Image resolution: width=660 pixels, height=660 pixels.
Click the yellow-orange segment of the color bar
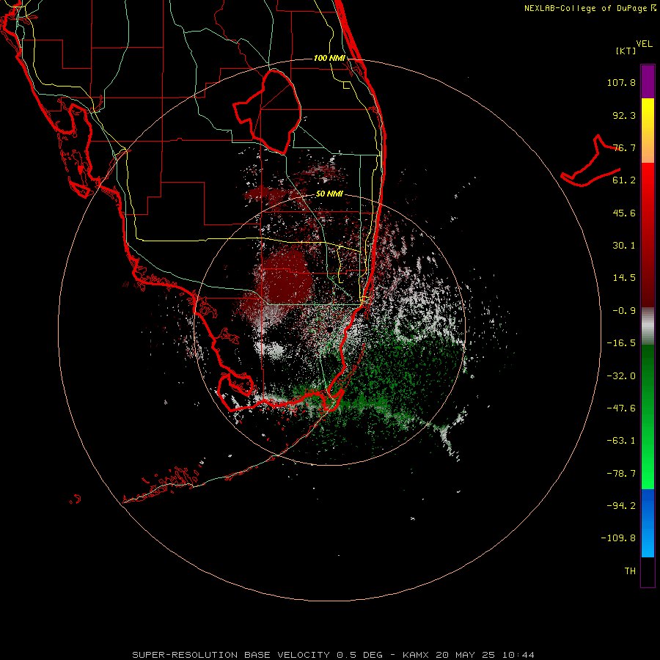coord(648,131)
